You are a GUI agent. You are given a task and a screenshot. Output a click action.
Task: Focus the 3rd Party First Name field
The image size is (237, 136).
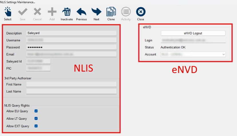[x=71, y=84]
